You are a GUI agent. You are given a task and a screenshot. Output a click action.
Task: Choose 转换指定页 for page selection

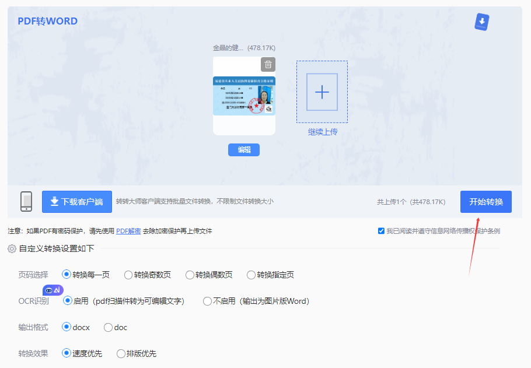pyautogui.click(x=251, y=275)
